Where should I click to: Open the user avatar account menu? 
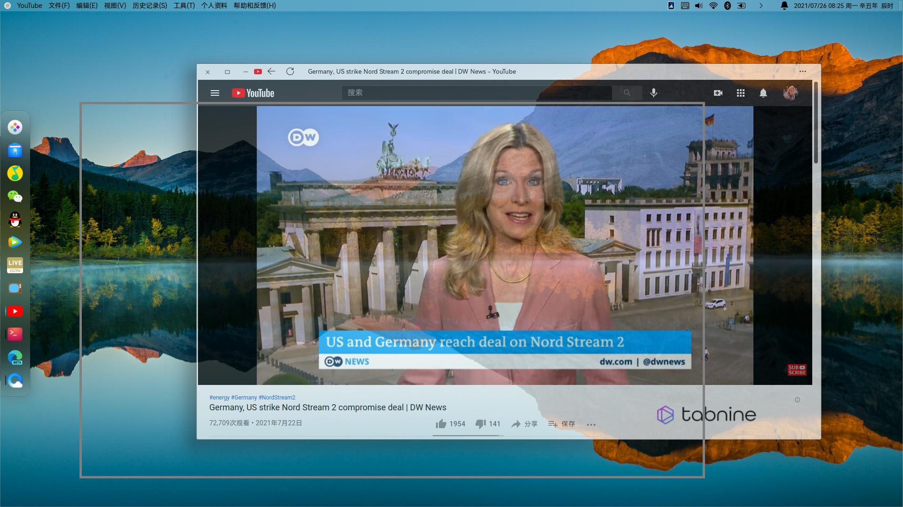(x=790, y=93)
